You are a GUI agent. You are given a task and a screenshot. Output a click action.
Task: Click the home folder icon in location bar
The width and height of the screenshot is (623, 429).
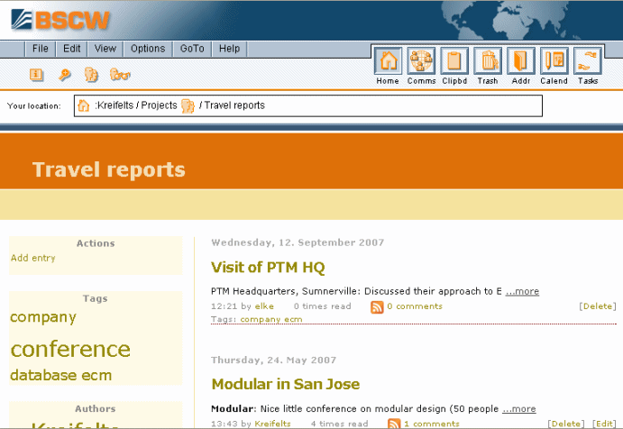click(x=84, y=105)
